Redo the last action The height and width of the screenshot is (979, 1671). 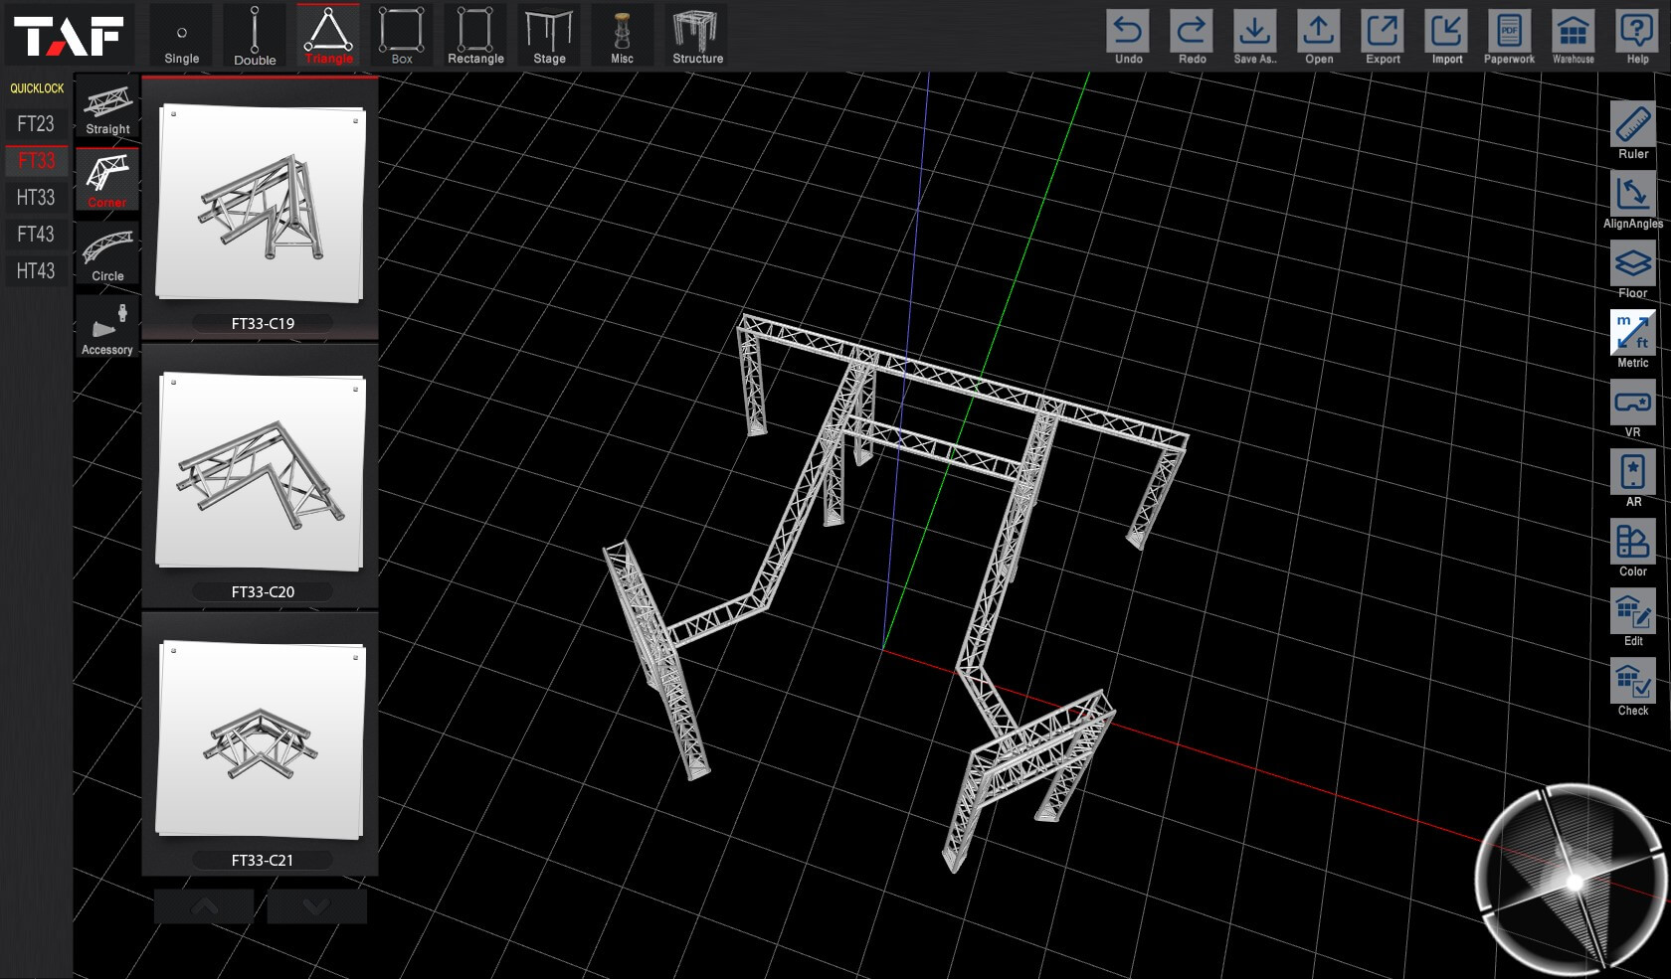tap(1192, 38)
